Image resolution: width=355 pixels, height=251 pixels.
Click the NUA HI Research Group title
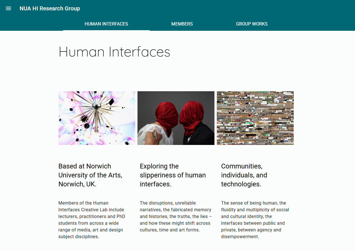tap(50, 8)
